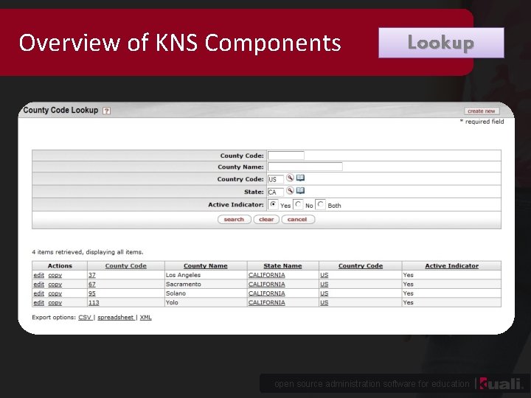Click the Lookup label box in slide header
This screenshot has width=531, height=398.
(441, 43)
